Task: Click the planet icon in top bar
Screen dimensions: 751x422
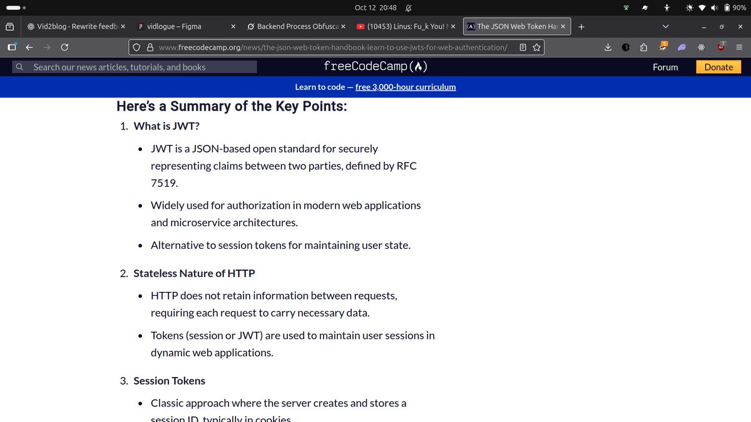Action: click(645, 8)
